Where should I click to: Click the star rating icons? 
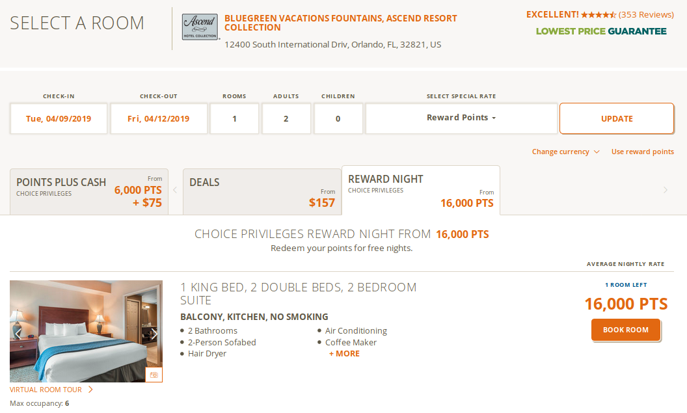tap(599, 15)
